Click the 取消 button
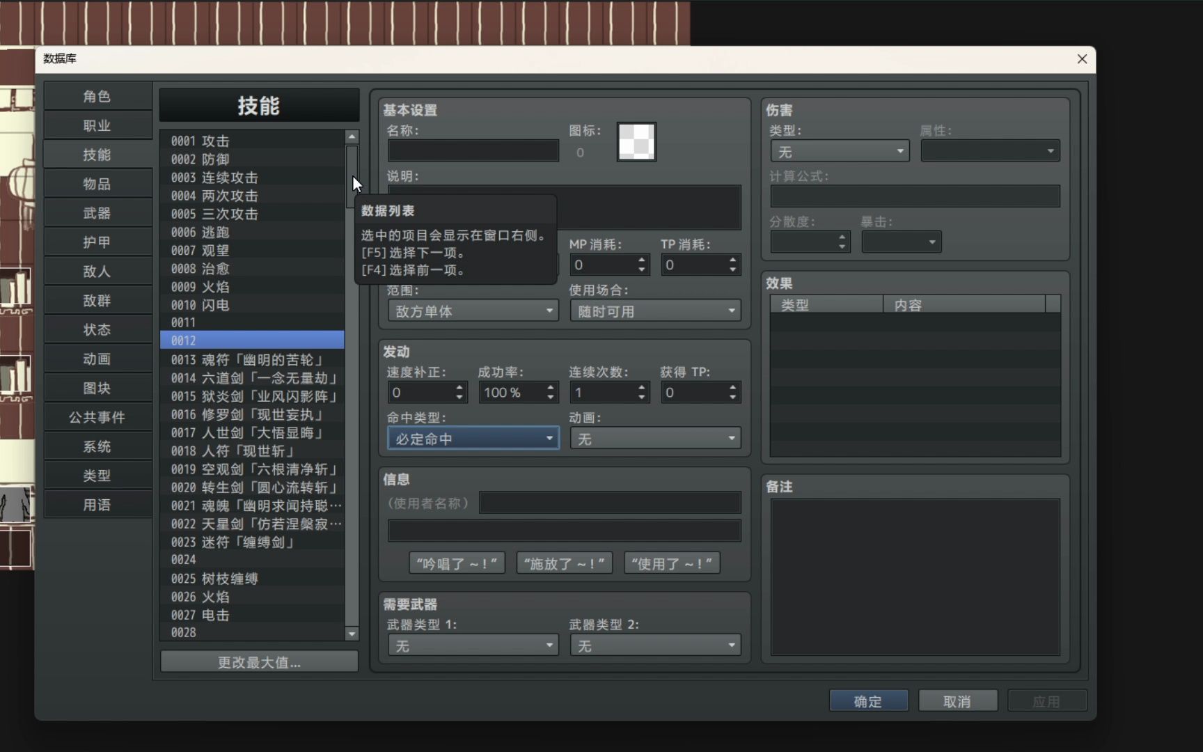The height and width of the screenshot is (752, 1203). pos(957,700)
